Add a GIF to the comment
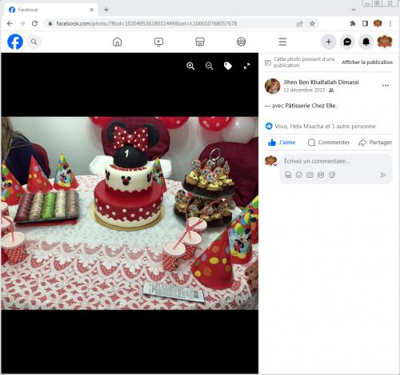The height and width of the screenshot is (375, 400). (321, 175)
